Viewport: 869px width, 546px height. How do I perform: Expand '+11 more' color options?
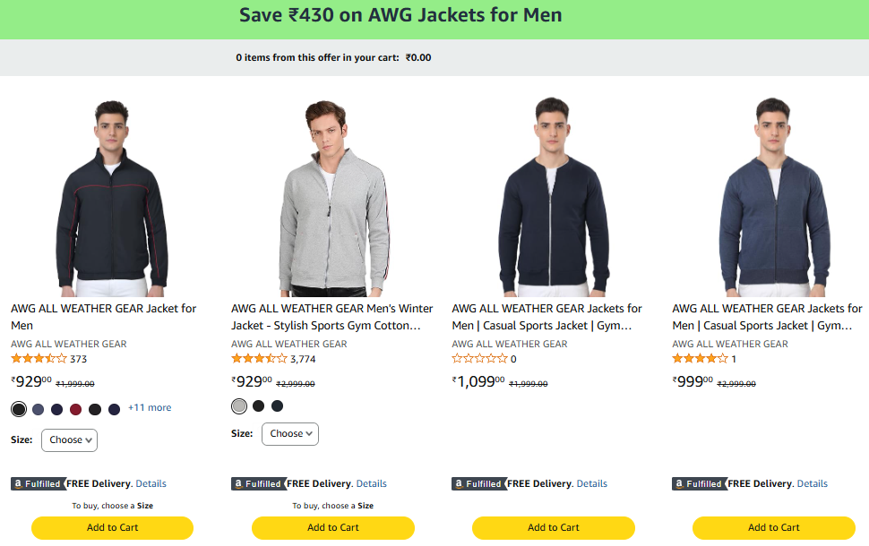coord(150,408)
